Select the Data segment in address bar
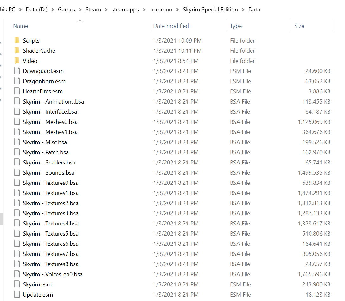The height and width of the screenshot is (301, 345). point(254,10)
